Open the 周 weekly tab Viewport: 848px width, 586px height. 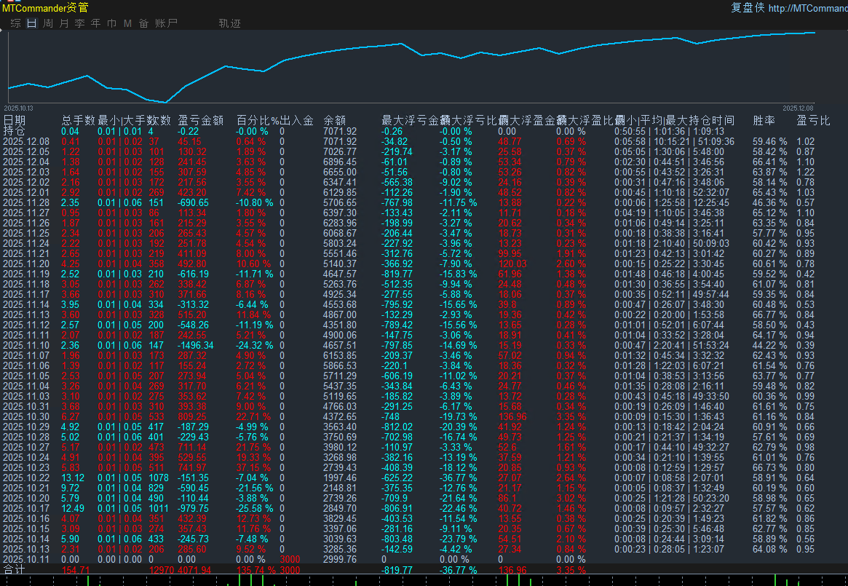(47, 23)
